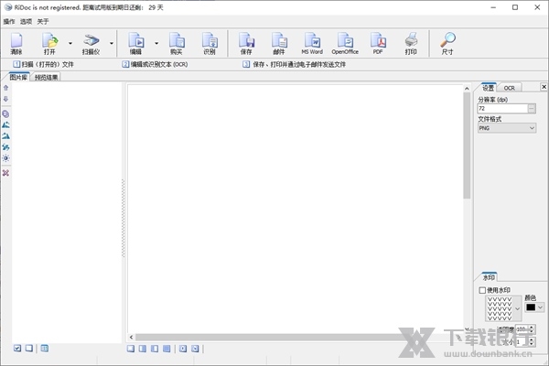Expand the 打开 (Open) dropdown arrow
This screenshot has width=549, height=366.
pyautogui.click(x=70, y=43)
